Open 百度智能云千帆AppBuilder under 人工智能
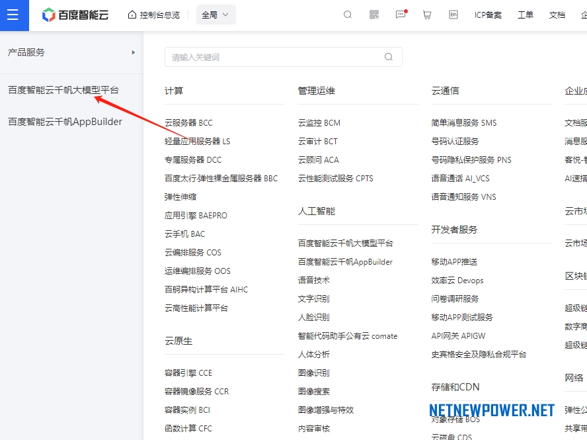Image resolution: width=587 pixels, height=440 pixels. [x=346, y=262]
